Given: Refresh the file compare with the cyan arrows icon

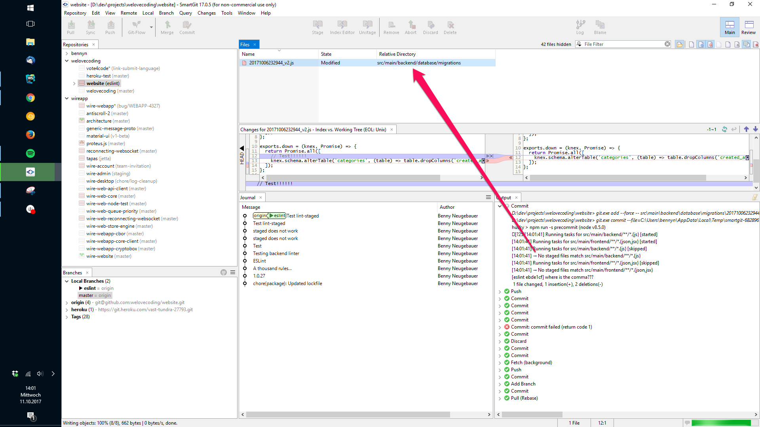Looking at the screenshot, I should click(724, 129).
